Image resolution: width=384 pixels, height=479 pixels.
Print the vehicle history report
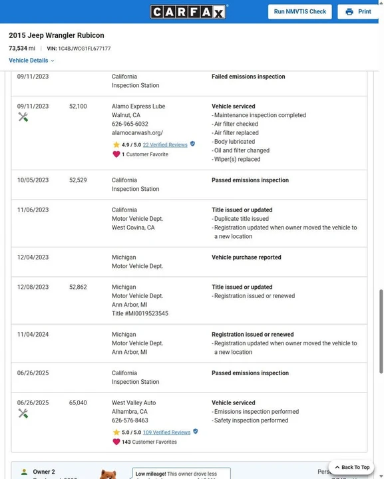358,11
